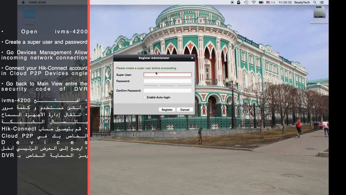Click the Cancel button
The height and width of the screenshot is (195, 346).
click(x=185, y=109)
